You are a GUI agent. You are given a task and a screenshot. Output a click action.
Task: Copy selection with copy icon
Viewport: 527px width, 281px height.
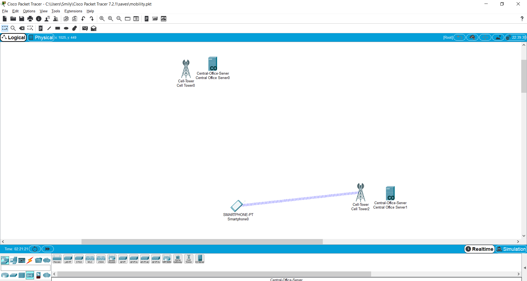pos(66,19)
